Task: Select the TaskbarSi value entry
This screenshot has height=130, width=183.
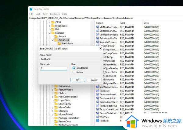Action: coord(104,121)
